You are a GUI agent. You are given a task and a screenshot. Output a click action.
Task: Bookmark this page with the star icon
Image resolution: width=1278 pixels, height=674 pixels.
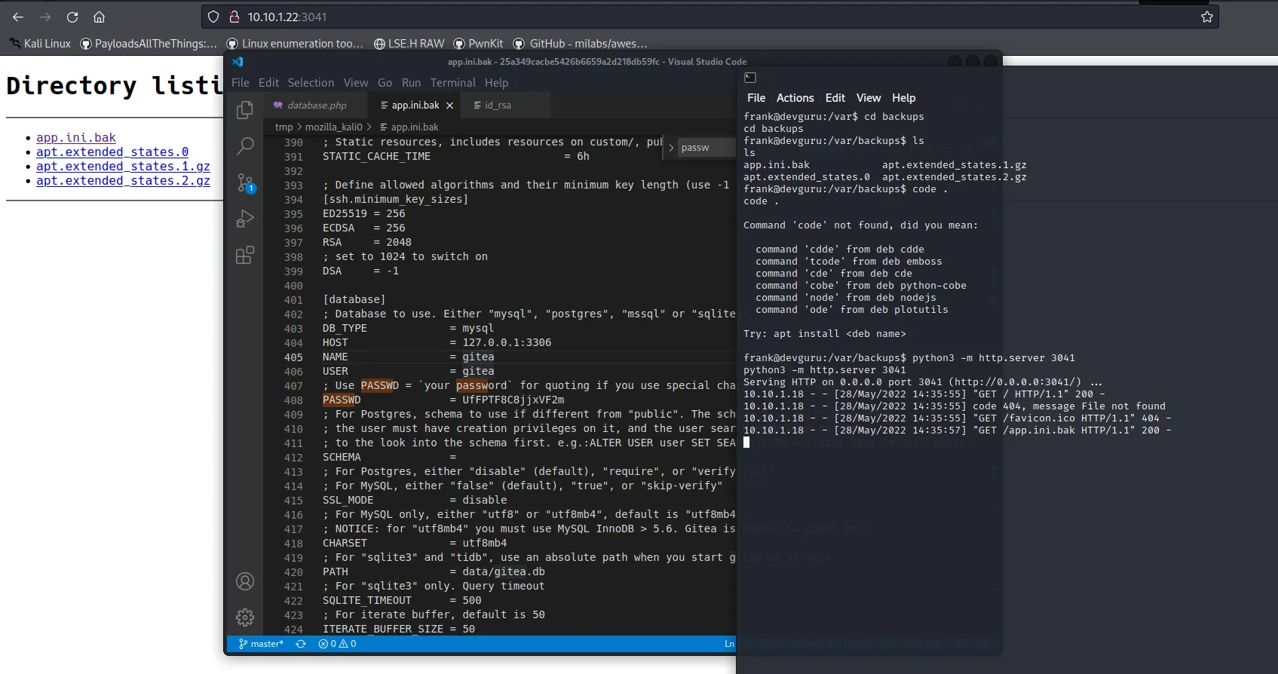[x=1206, y=17]
